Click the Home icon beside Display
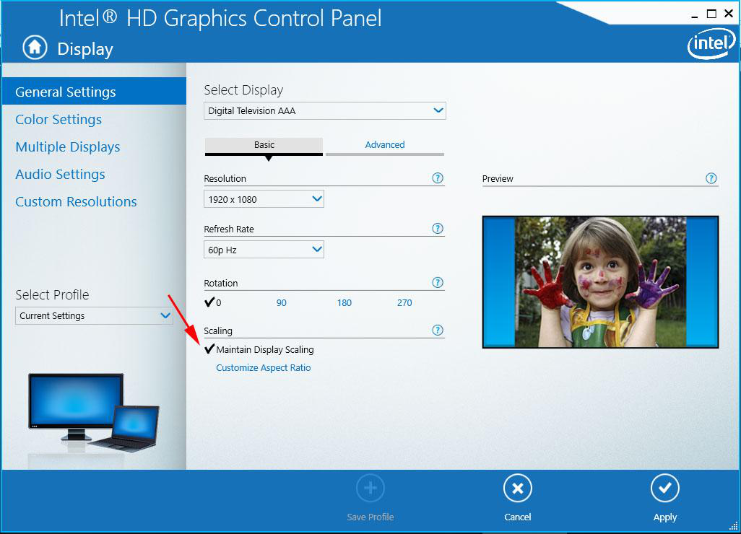 (x=35, y=48)
